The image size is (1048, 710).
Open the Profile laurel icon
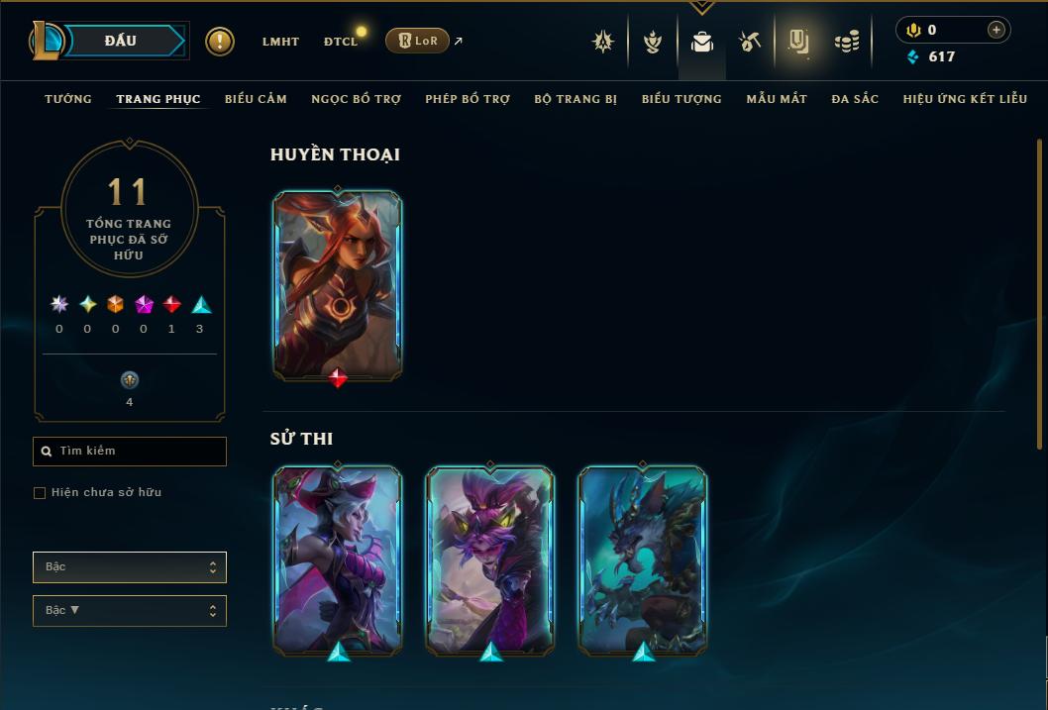653,42
